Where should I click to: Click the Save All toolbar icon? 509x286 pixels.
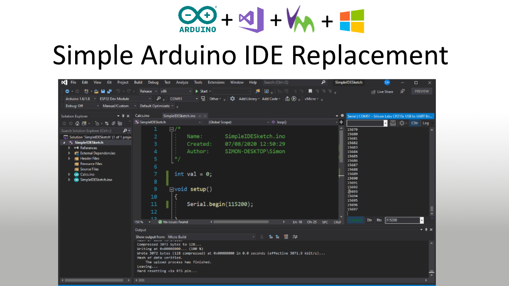click(x=109, y=91)
